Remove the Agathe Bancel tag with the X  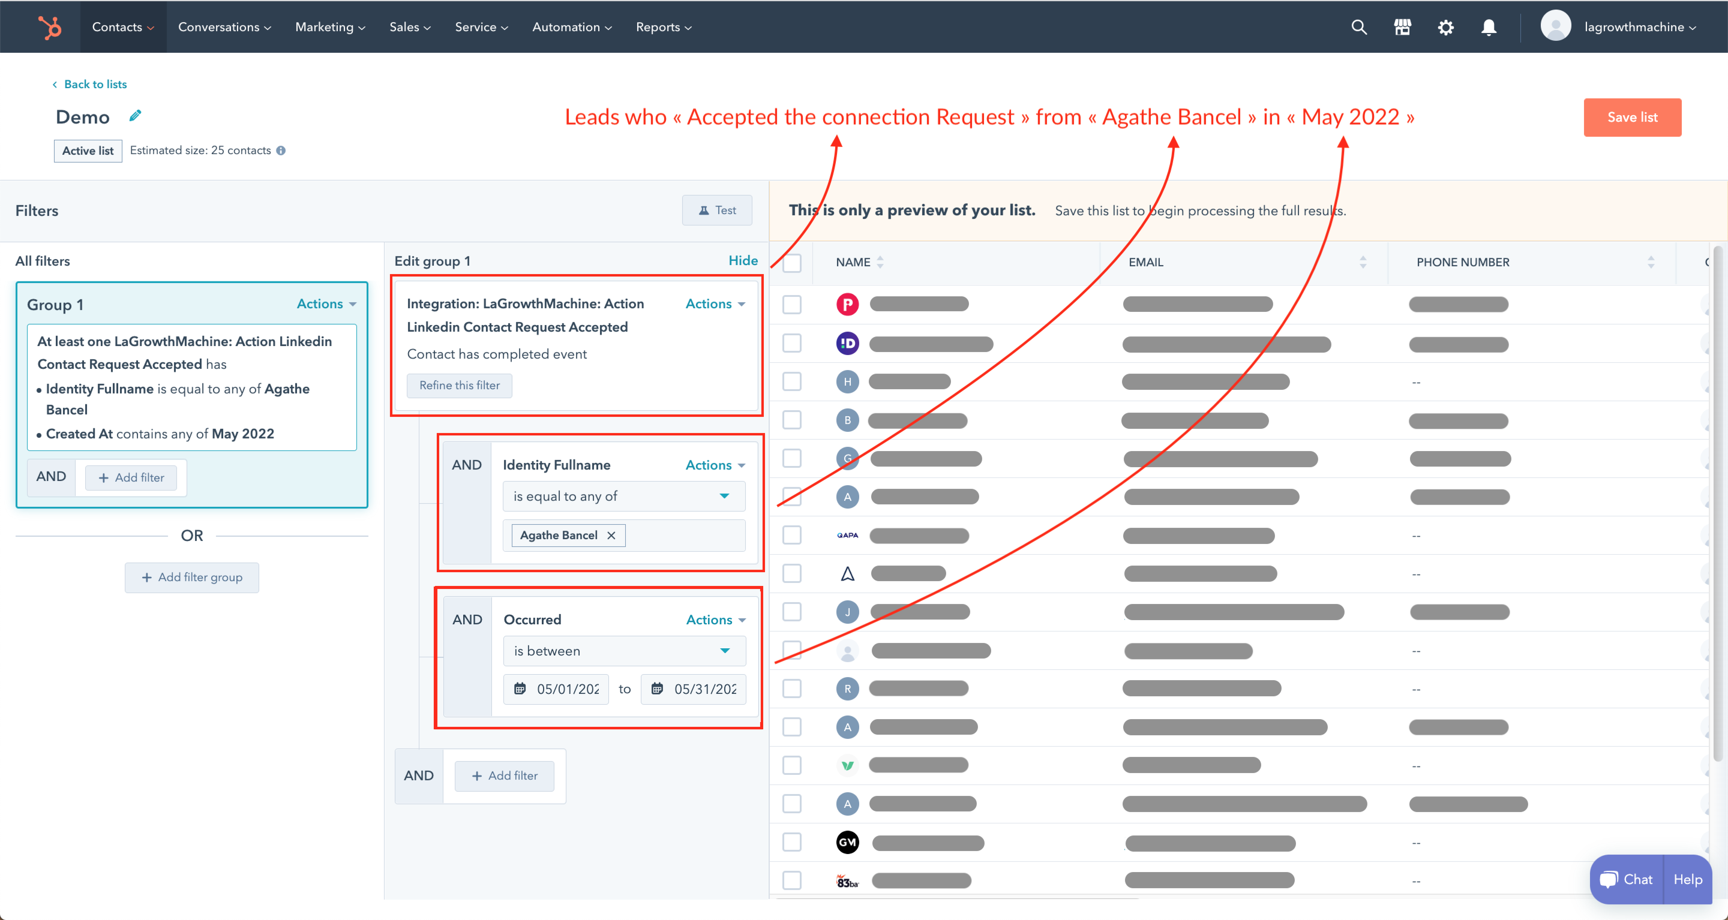[611, 535]
